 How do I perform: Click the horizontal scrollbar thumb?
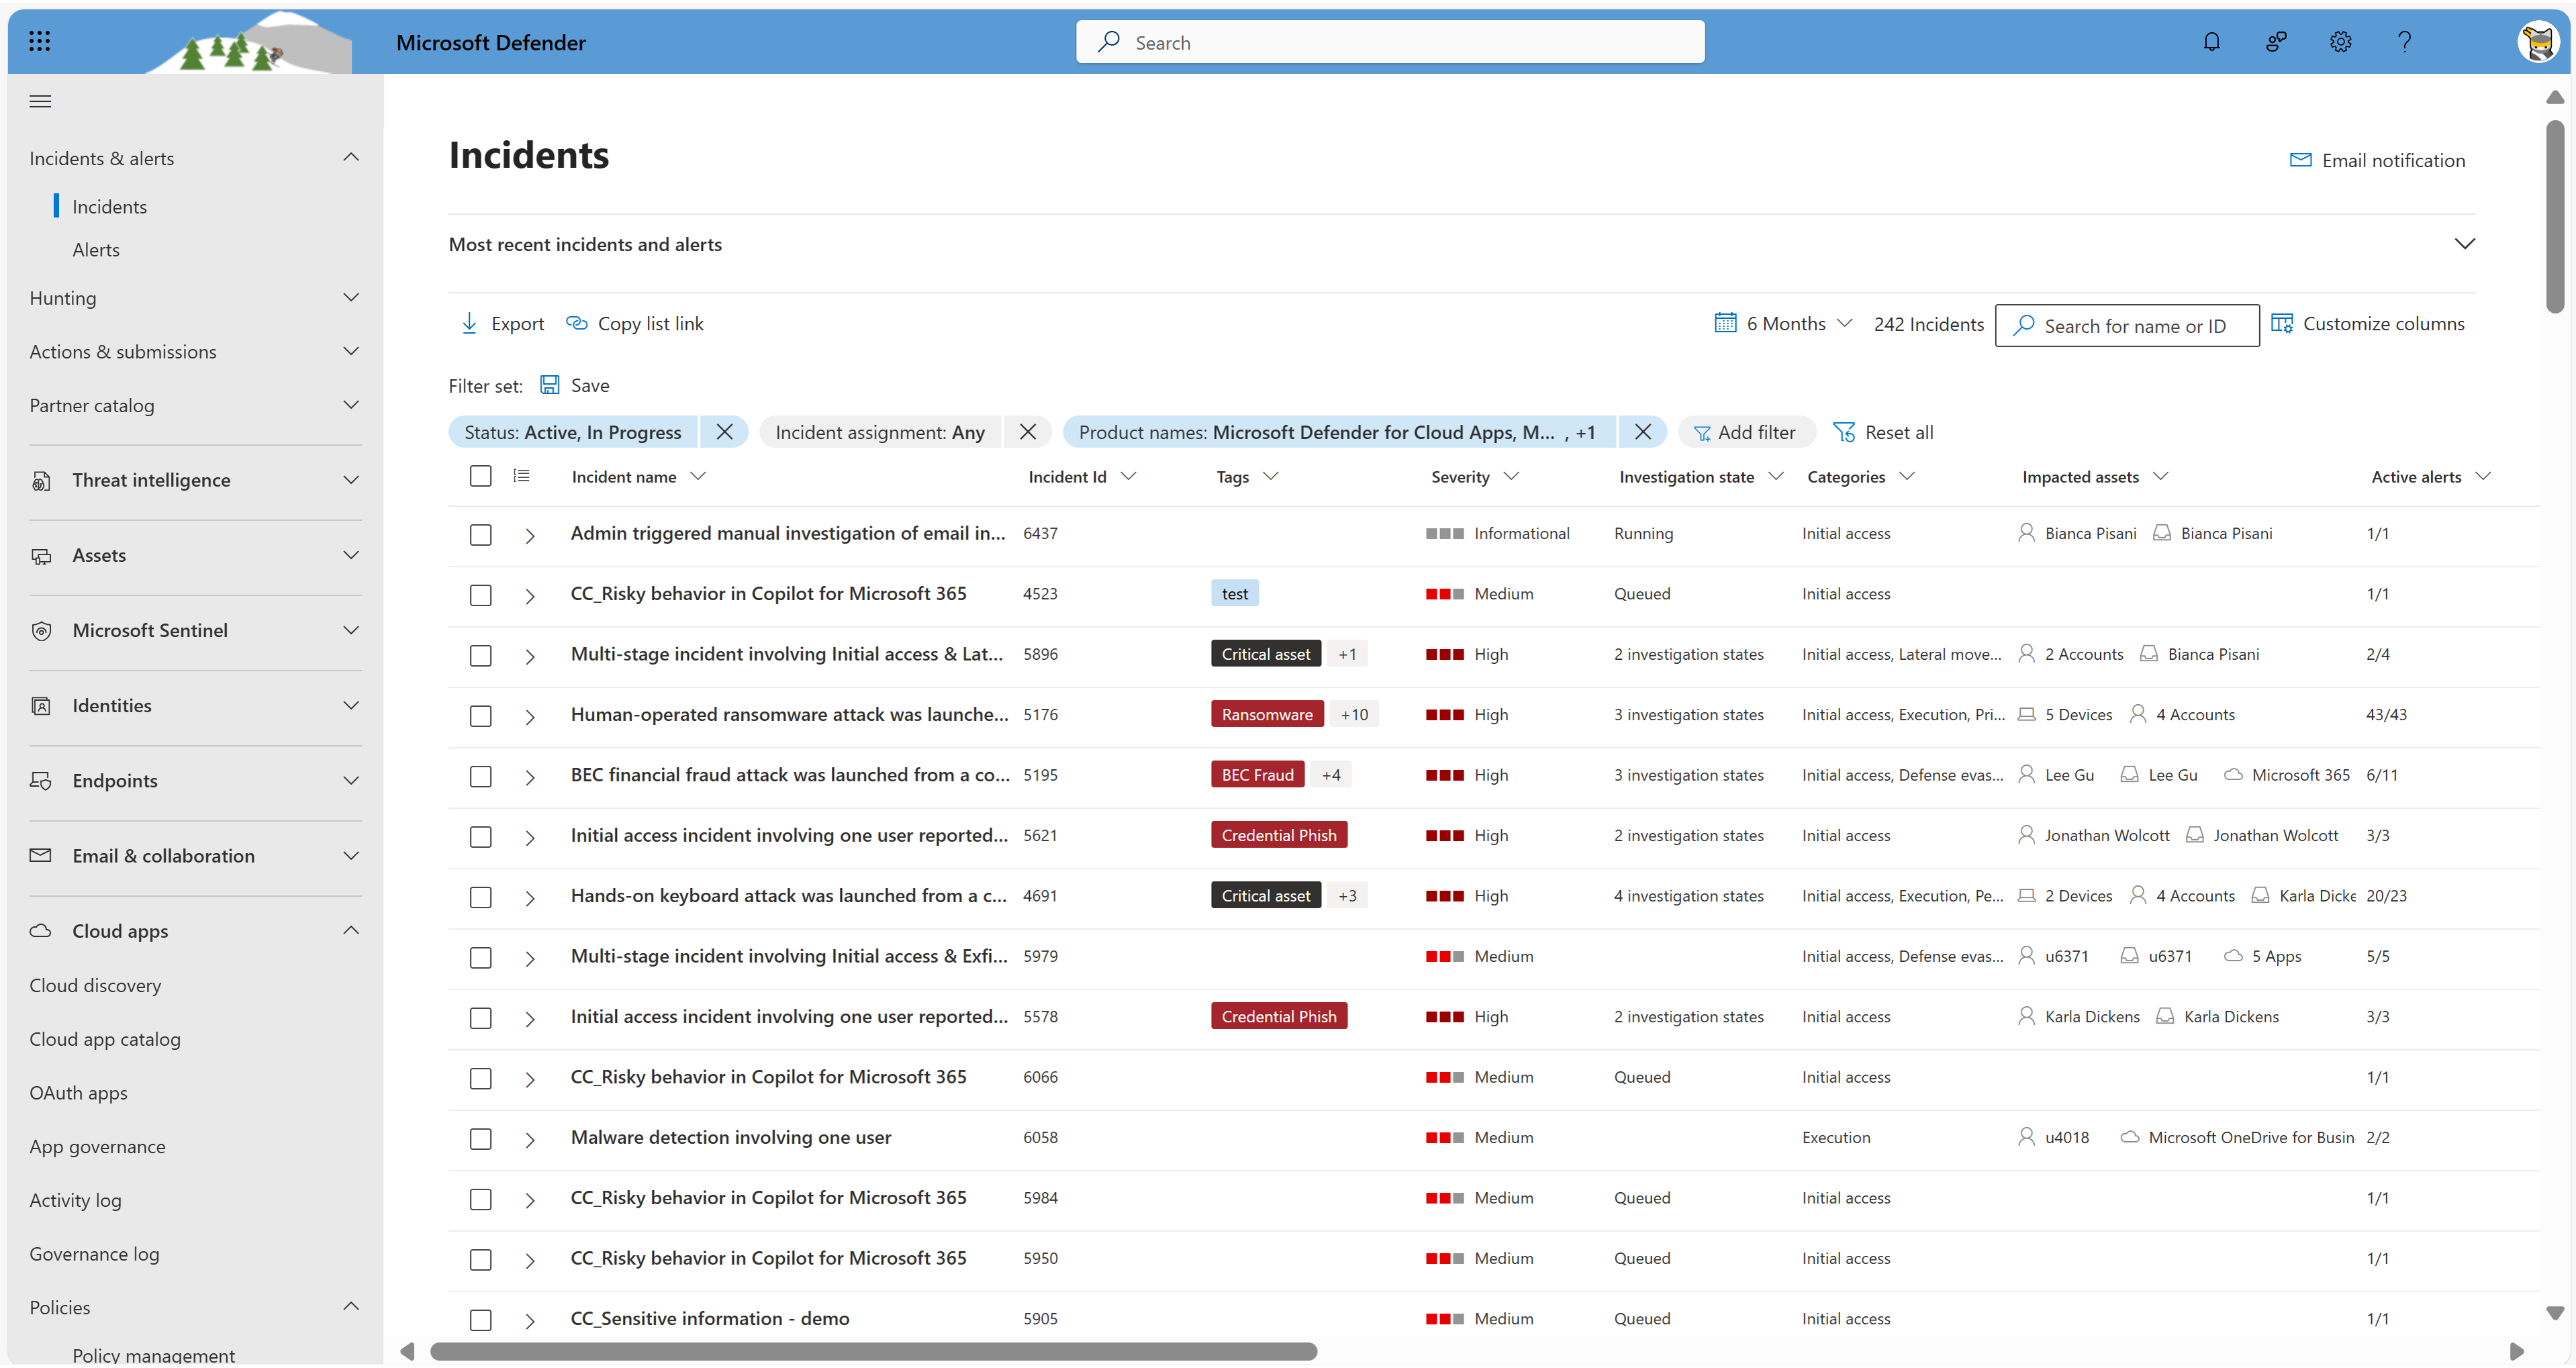click(x=873, y=1351)
